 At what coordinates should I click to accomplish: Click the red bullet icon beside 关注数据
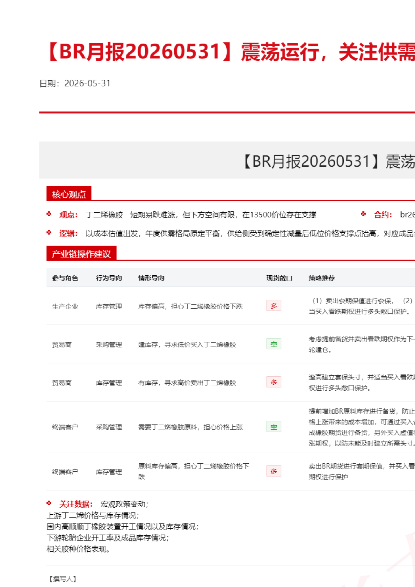click(x=49, y=503)
